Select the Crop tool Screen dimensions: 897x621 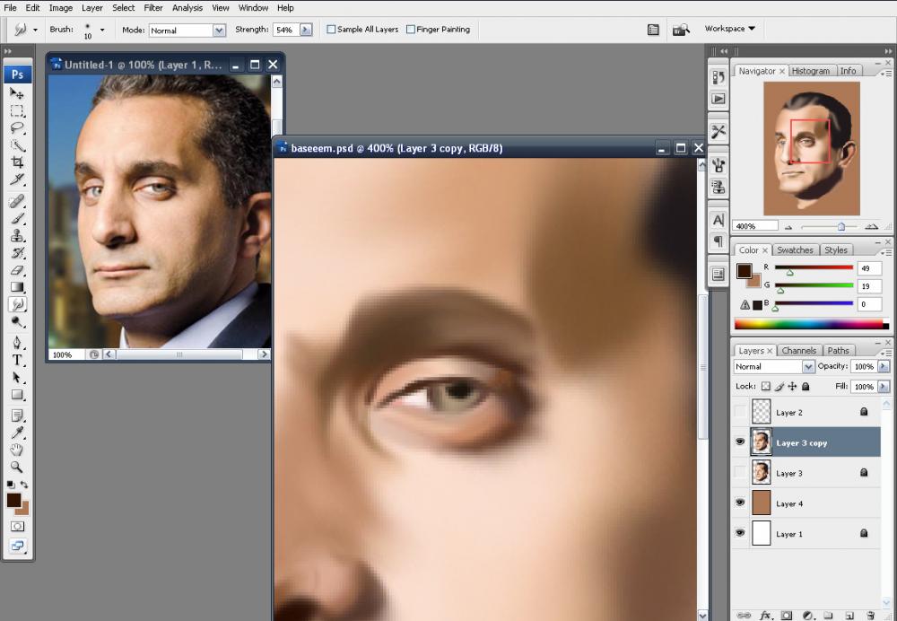coord(17,162)
